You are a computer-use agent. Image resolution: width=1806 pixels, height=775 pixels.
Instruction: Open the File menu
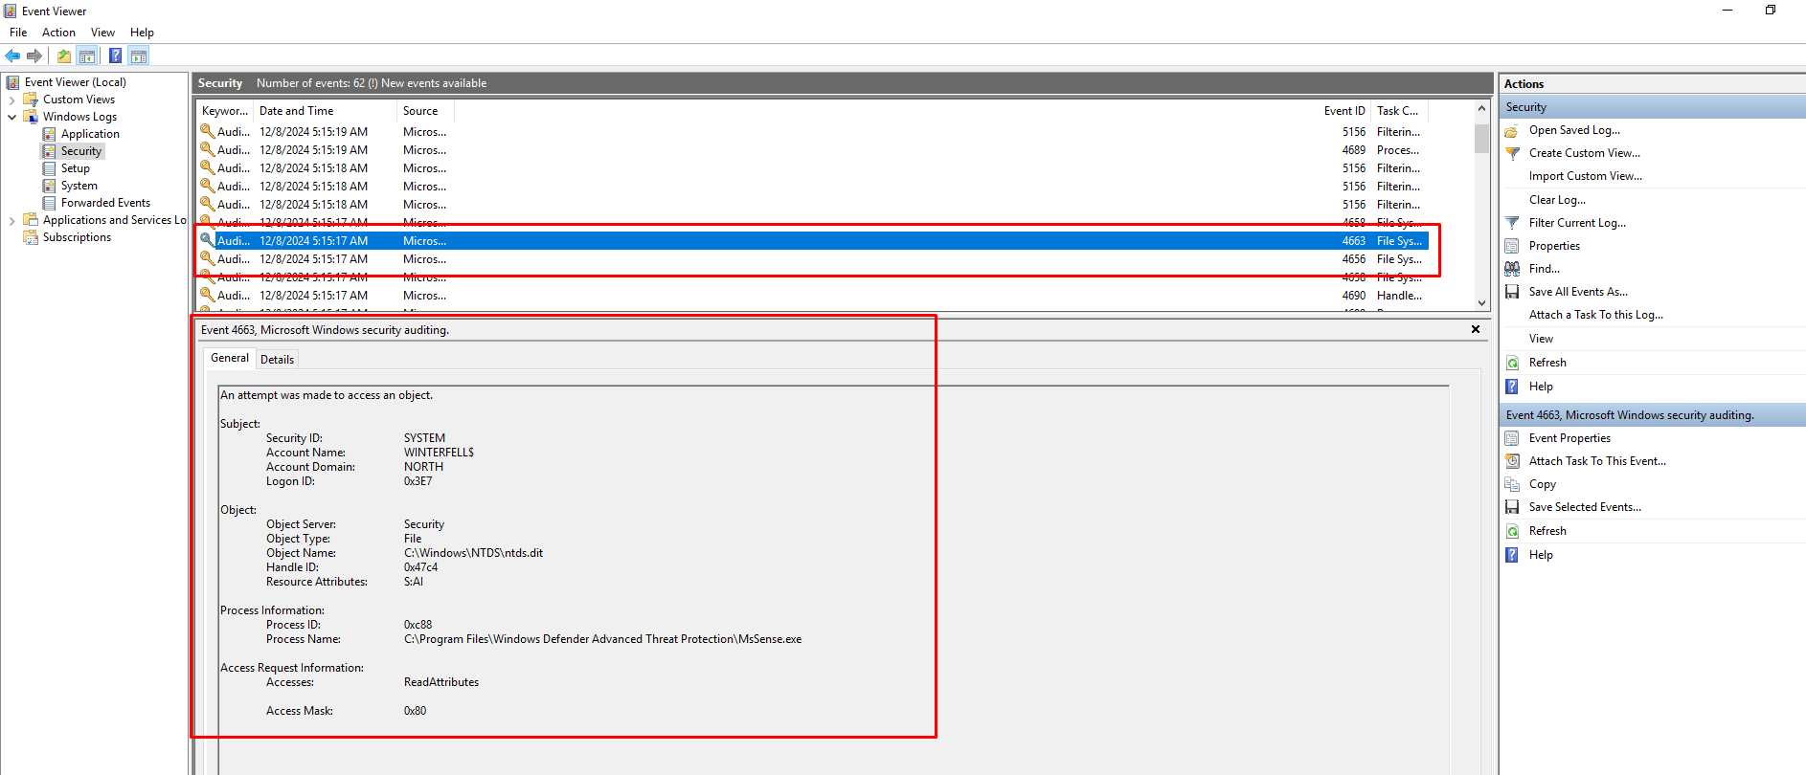coord(18,33)
